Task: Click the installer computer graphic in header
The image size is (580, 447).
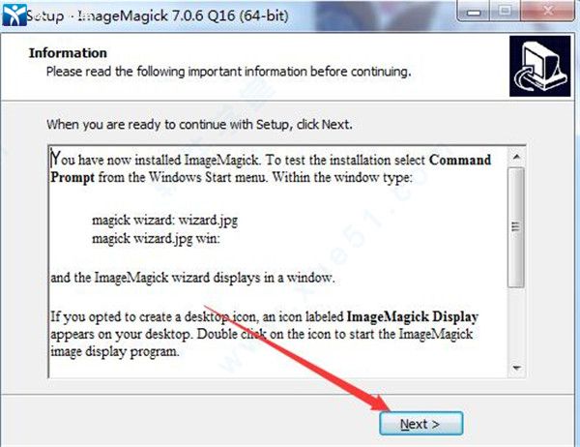Action: pos(539,67)
